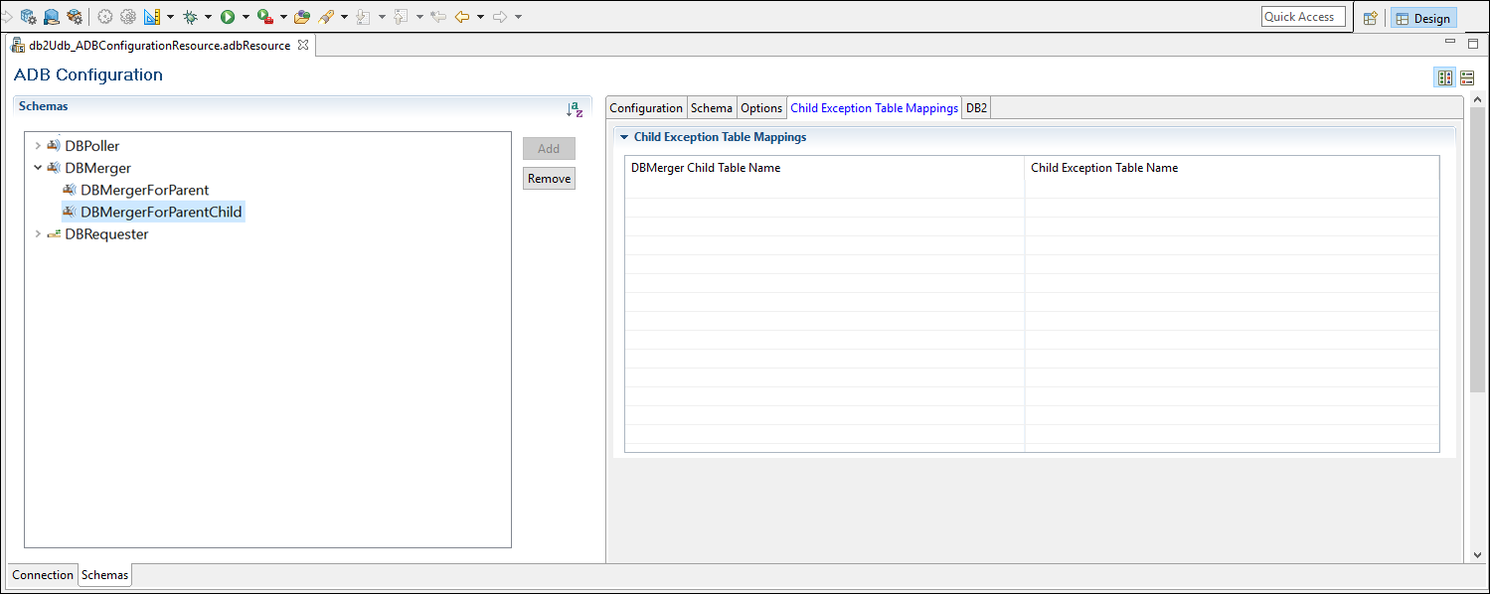
Task: Switch to the Connection bottom tab
Action: pos(43,575)
